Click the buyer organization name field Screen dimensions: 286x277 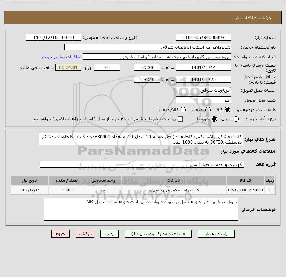point(148,47)
